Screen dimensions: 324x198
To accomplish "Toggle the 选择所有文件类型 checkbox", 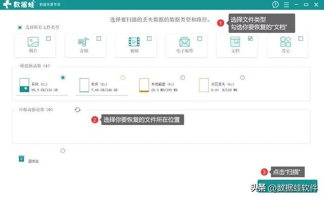I will 20,27.
